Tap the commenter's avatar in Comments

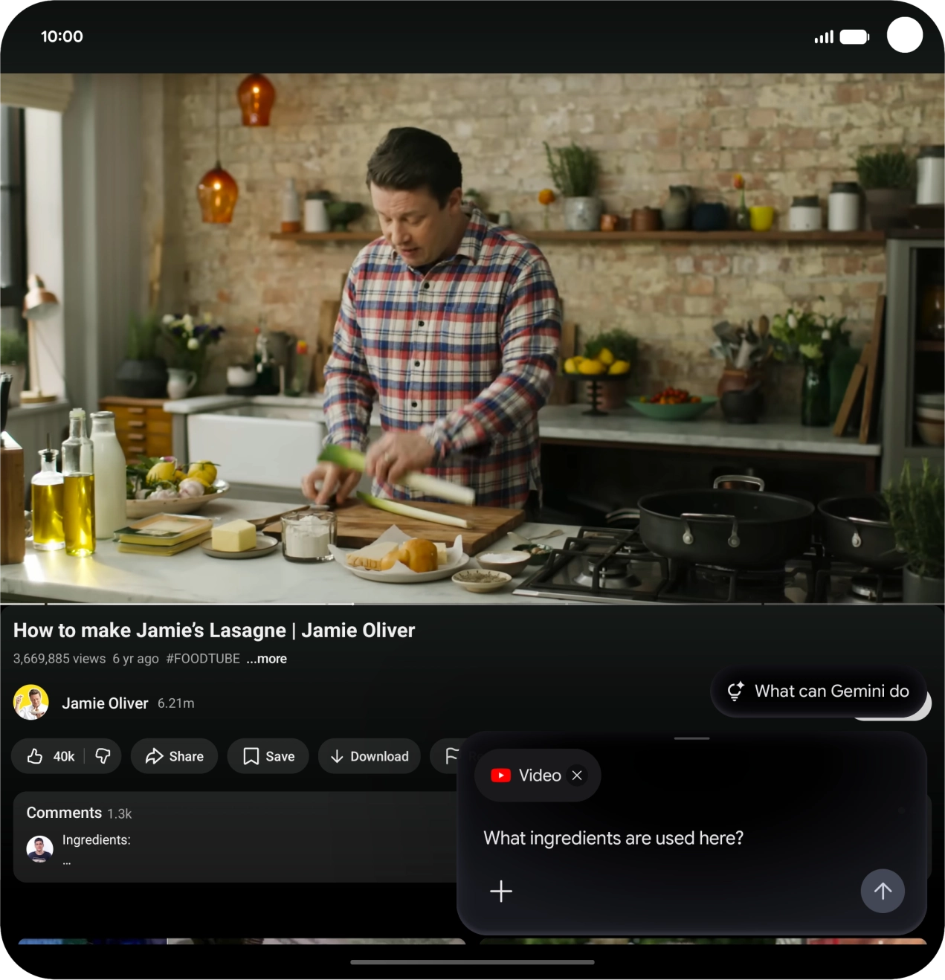40,848
